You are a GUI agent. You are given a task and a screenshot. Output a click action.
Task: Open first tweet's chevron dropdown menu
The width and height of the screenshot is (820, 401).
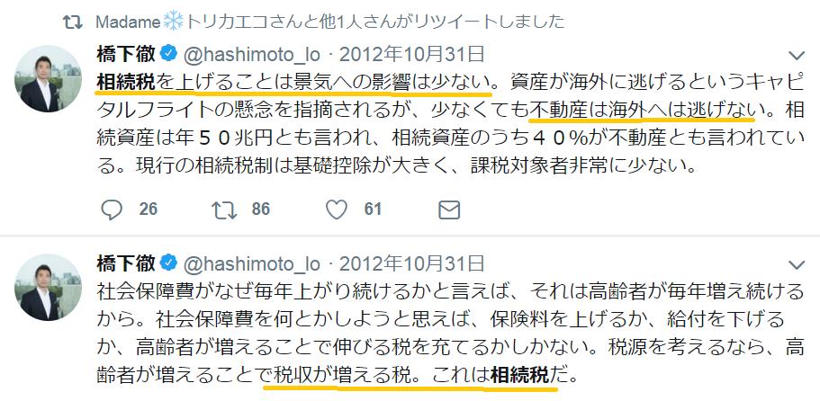(x=797, y=56)
